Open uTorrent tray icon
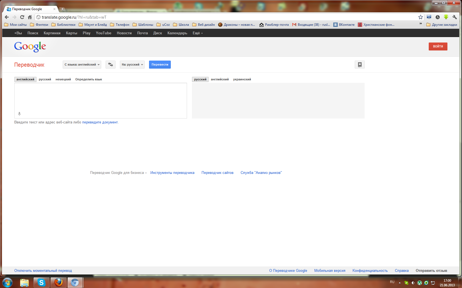Screen dimensions: 462x288 tap(420, 283)
